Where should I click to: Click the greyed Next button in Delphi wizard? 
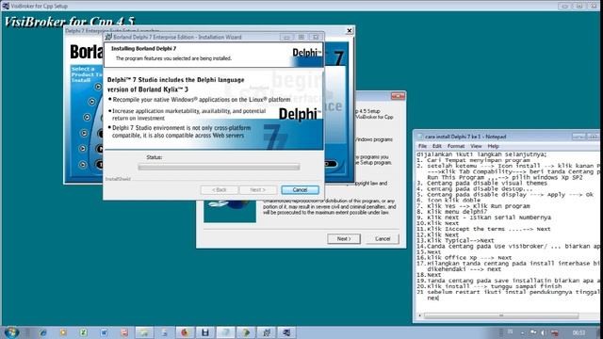(257, 190)
